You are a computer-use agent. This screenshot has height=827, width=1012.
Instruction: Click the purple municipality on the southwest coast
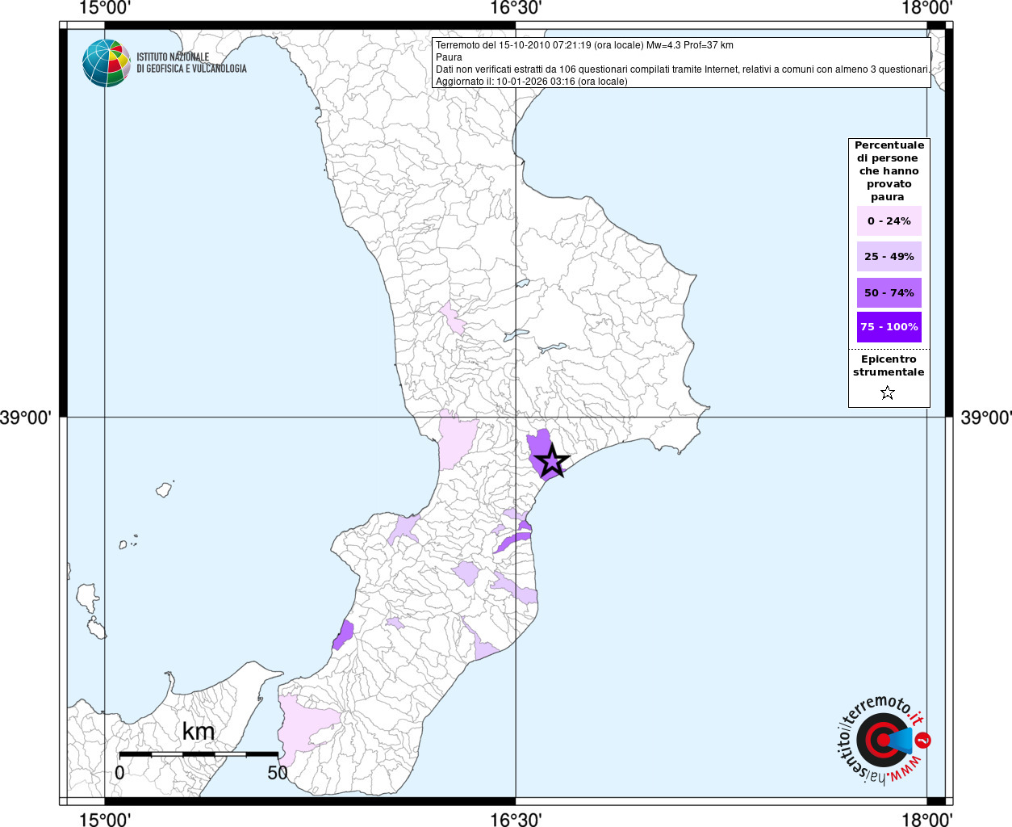tap(344, 635)
